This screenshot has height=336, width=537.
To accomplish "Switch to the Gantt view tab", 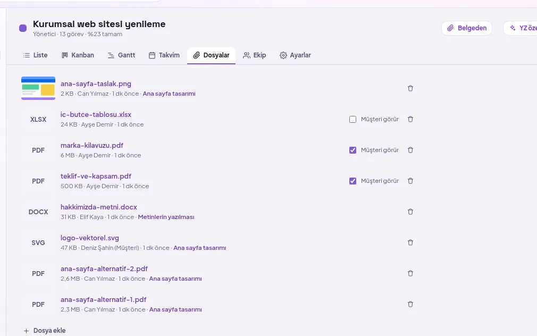I will 122,55.
